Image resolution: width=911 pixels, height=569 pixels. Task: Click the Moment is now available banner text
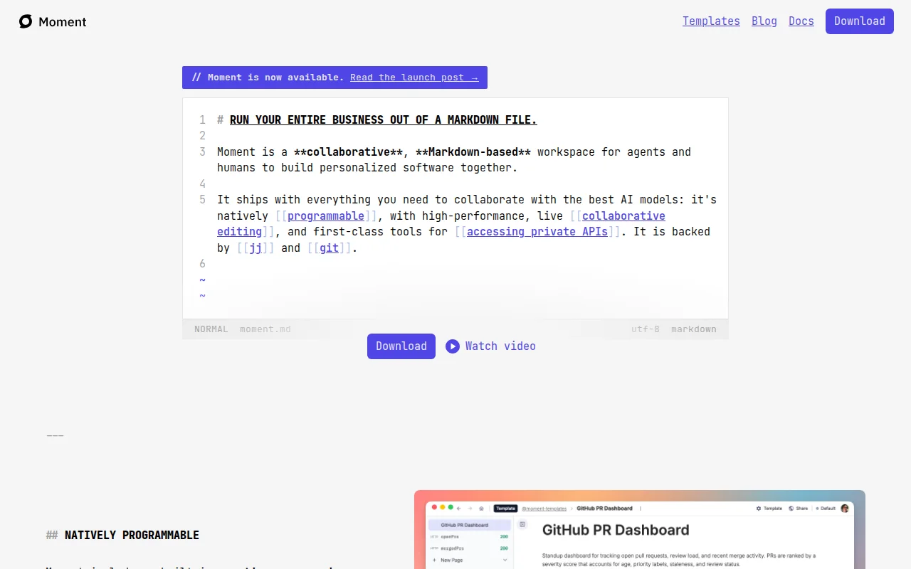click(x=276, y=78)
